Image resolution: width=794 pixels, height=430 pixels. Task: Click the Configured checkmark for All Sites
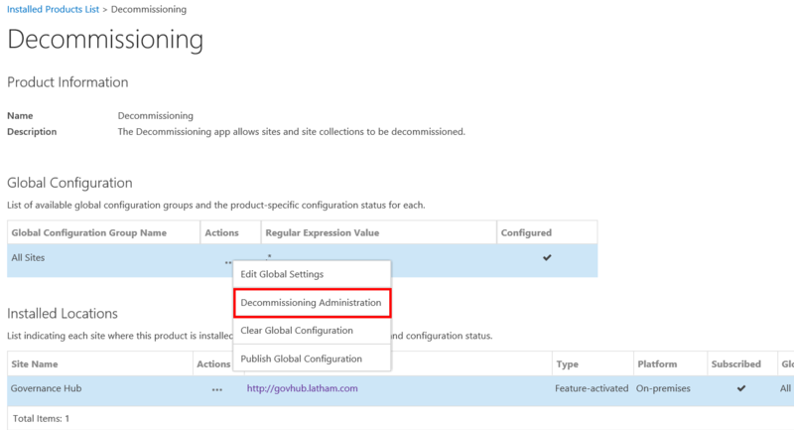547,257
